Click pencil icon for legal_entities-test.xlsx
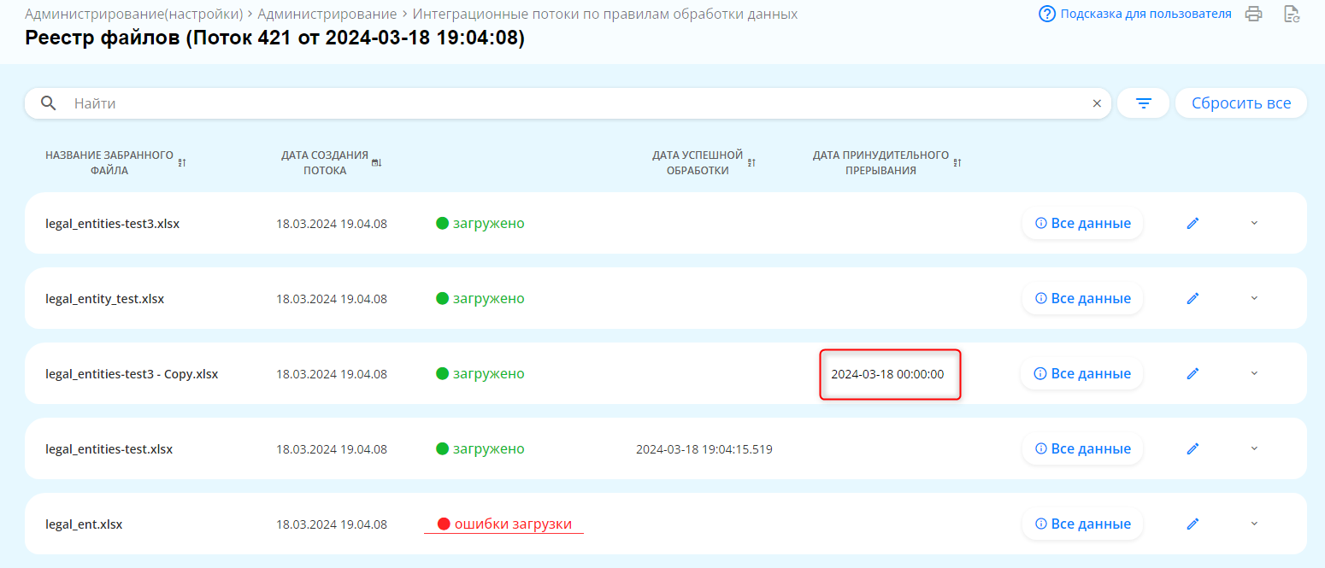 [1193, 448]
